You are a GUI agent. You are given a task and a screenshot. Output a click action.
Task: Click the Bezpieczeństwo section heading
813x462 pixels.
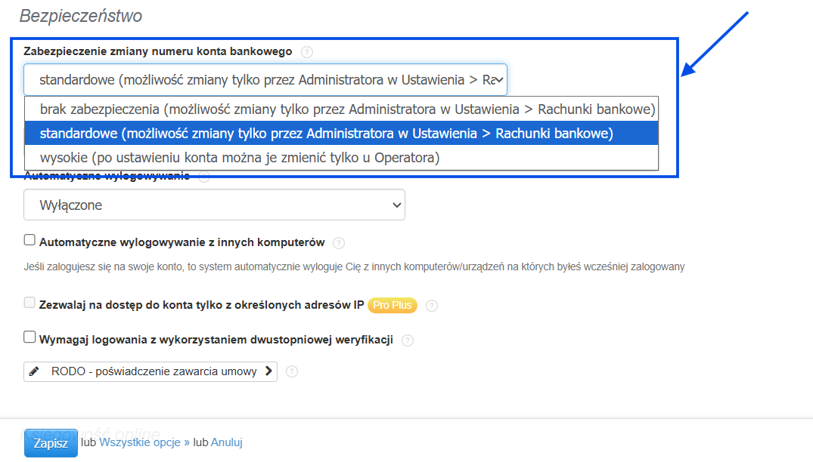(x=81, y=16)
